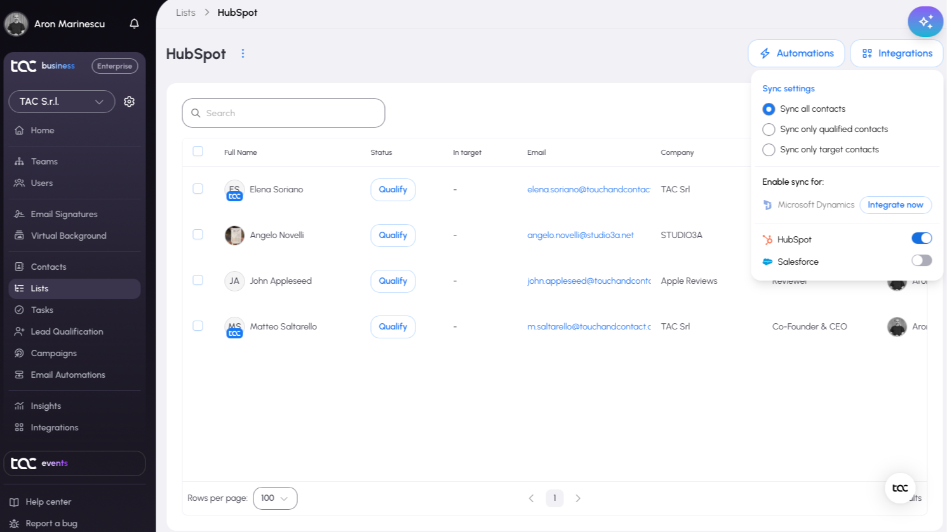Qualify John Appleseed
Image resolution: width=947 pixels, height=532 pixels.
393,281
